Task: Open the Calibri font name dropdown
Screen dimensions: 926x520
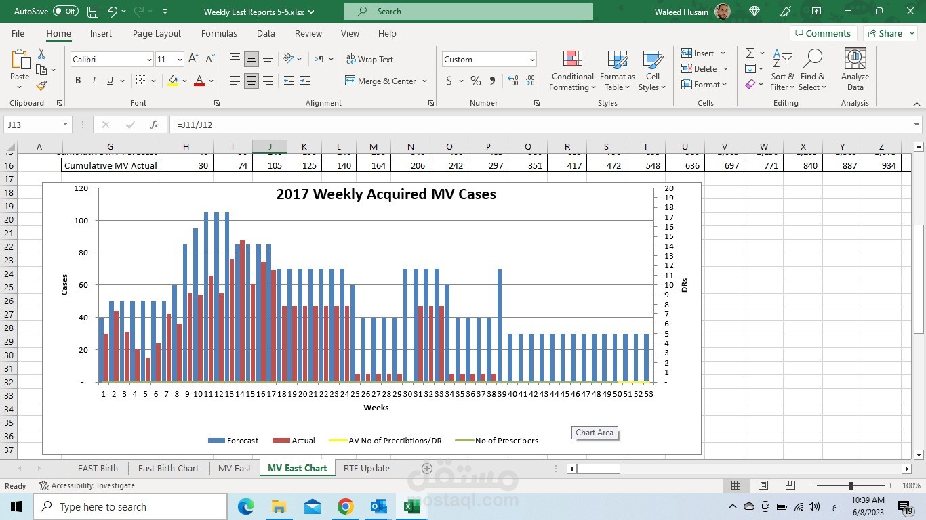Action: point(149,60)
